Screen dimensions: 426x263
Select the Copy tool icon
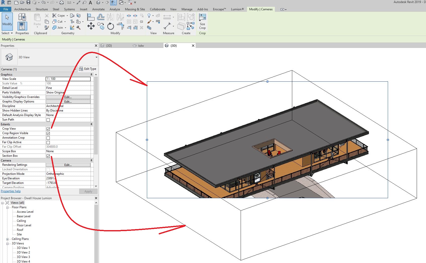(x=101, y=26)
